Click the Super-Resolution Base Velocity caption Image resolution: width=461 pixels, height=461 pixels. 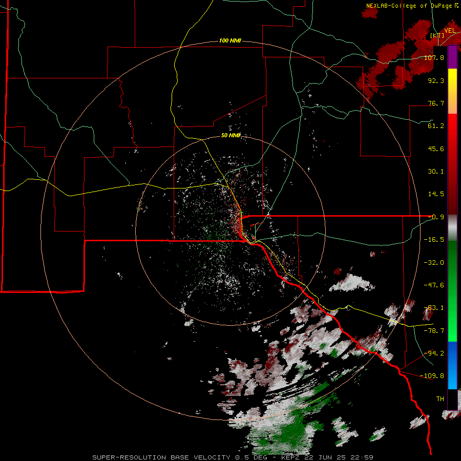point(233,457)
